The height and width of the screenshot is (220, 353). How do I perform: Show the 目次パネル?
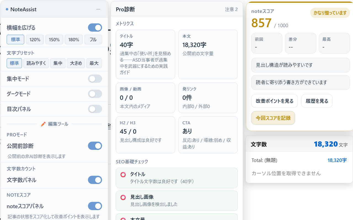point(95,109)
